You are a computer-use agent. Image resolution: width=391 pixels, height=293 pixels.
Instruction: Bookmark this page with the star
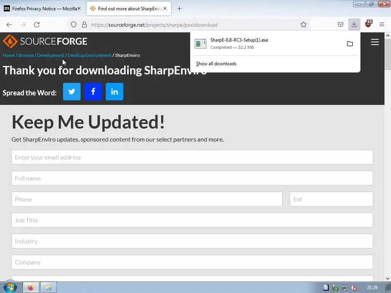click(x=303, y=24)
